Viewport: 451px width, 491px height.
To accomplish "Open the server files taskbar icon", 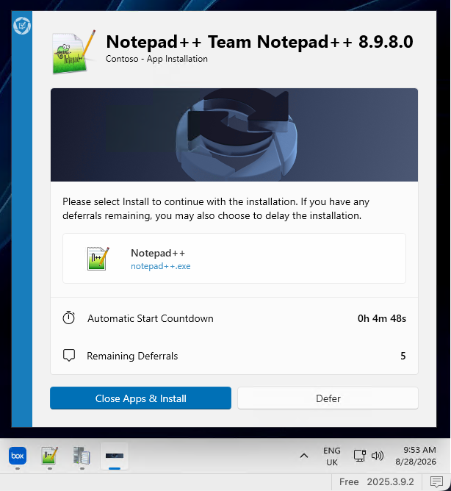I will click(82, 456).
